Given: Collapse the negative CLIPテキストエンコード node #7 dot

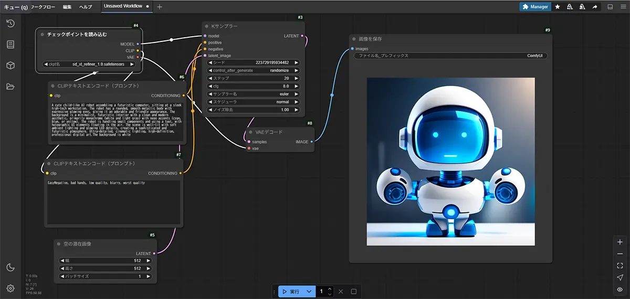Looking at the screenshot, I should [x=49, y=163].
